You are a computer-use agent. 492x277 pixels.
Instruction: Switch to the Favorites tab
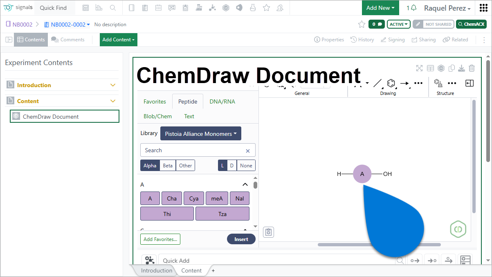tap(155, 101)
